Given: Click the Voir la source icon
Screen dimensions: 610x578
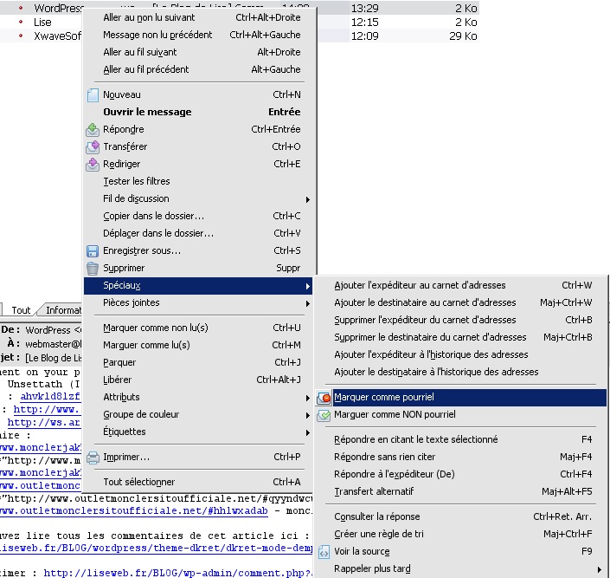Looking at the screenshot, I should [324, 552].
